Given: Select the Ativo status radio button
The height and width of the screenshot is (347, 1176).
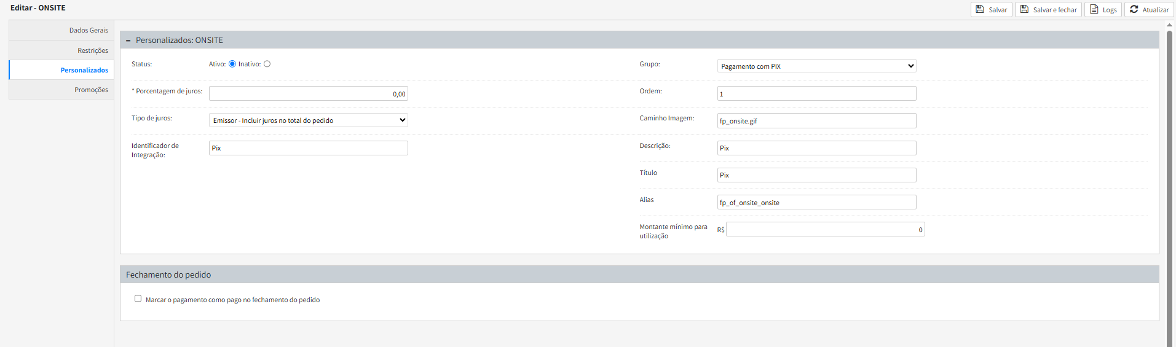Looking at the screenshot, I should (x=232, y=64).
